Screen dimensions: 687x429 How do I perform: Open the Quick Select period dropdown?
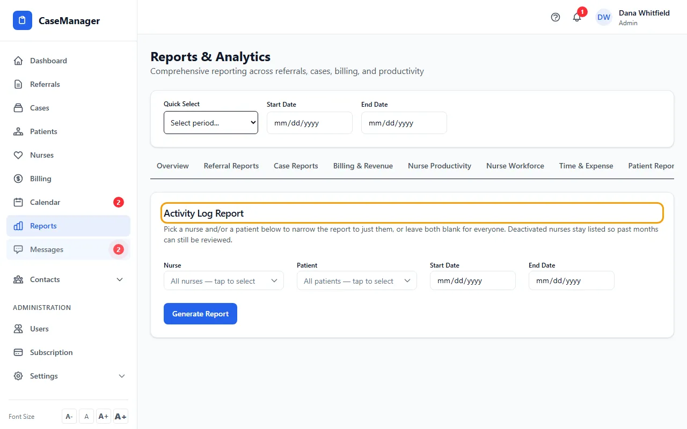coord(211,123)
